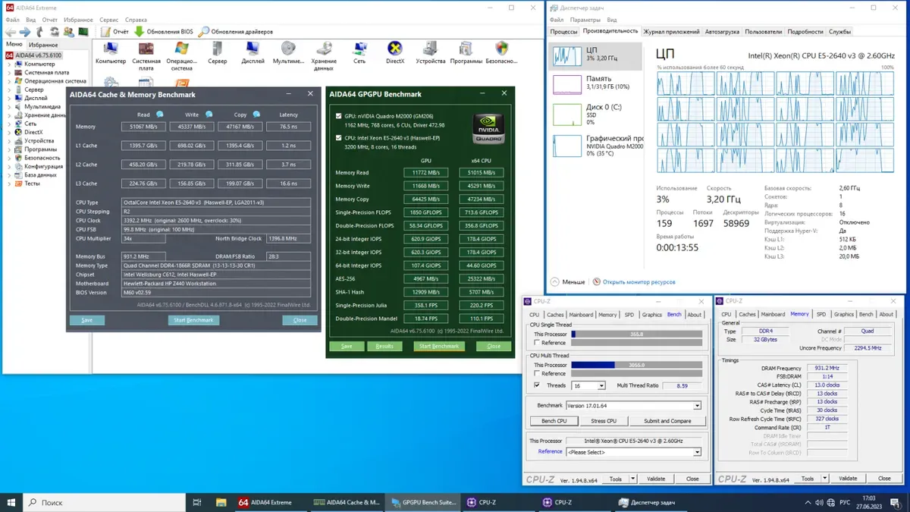
Task: Open the Сервис menu in AIDA64
Action: point(108,20)
